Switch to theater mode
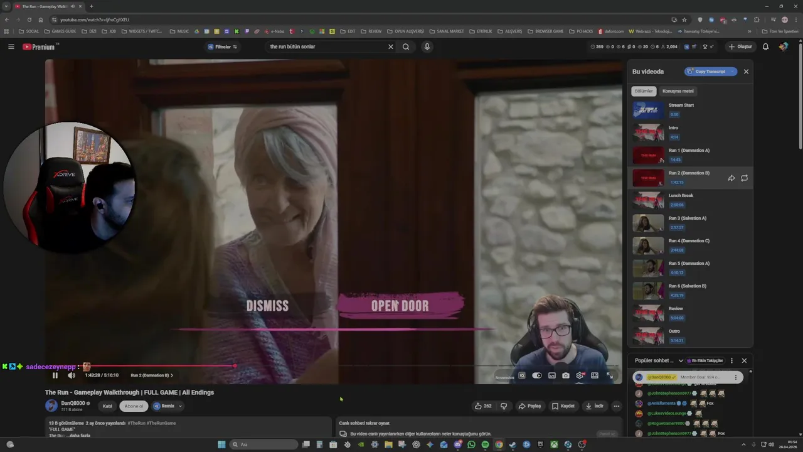The height and width of the screenshot is (452, 803). coord(595,375)
